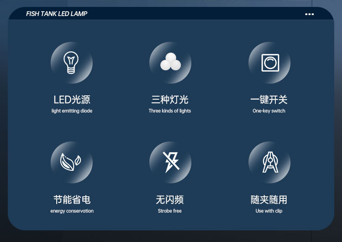Screen dimensions: 342x242
Task: Click the FISH TANK LED LAMP title
Action: (x=57, y=14)
